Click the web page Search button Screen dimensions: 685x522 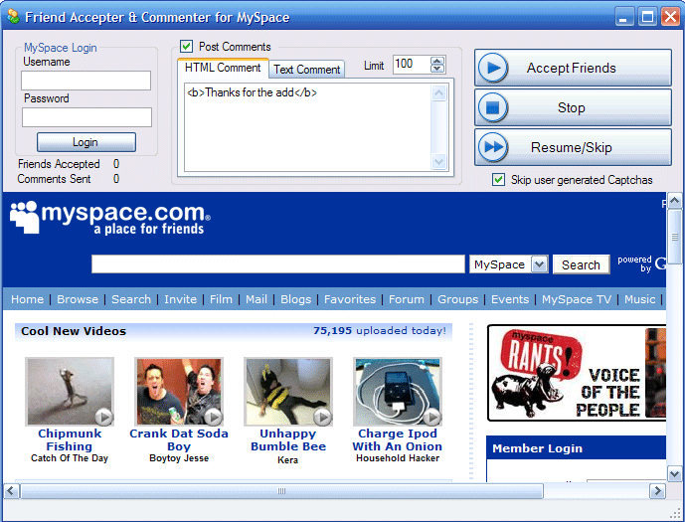581,264
